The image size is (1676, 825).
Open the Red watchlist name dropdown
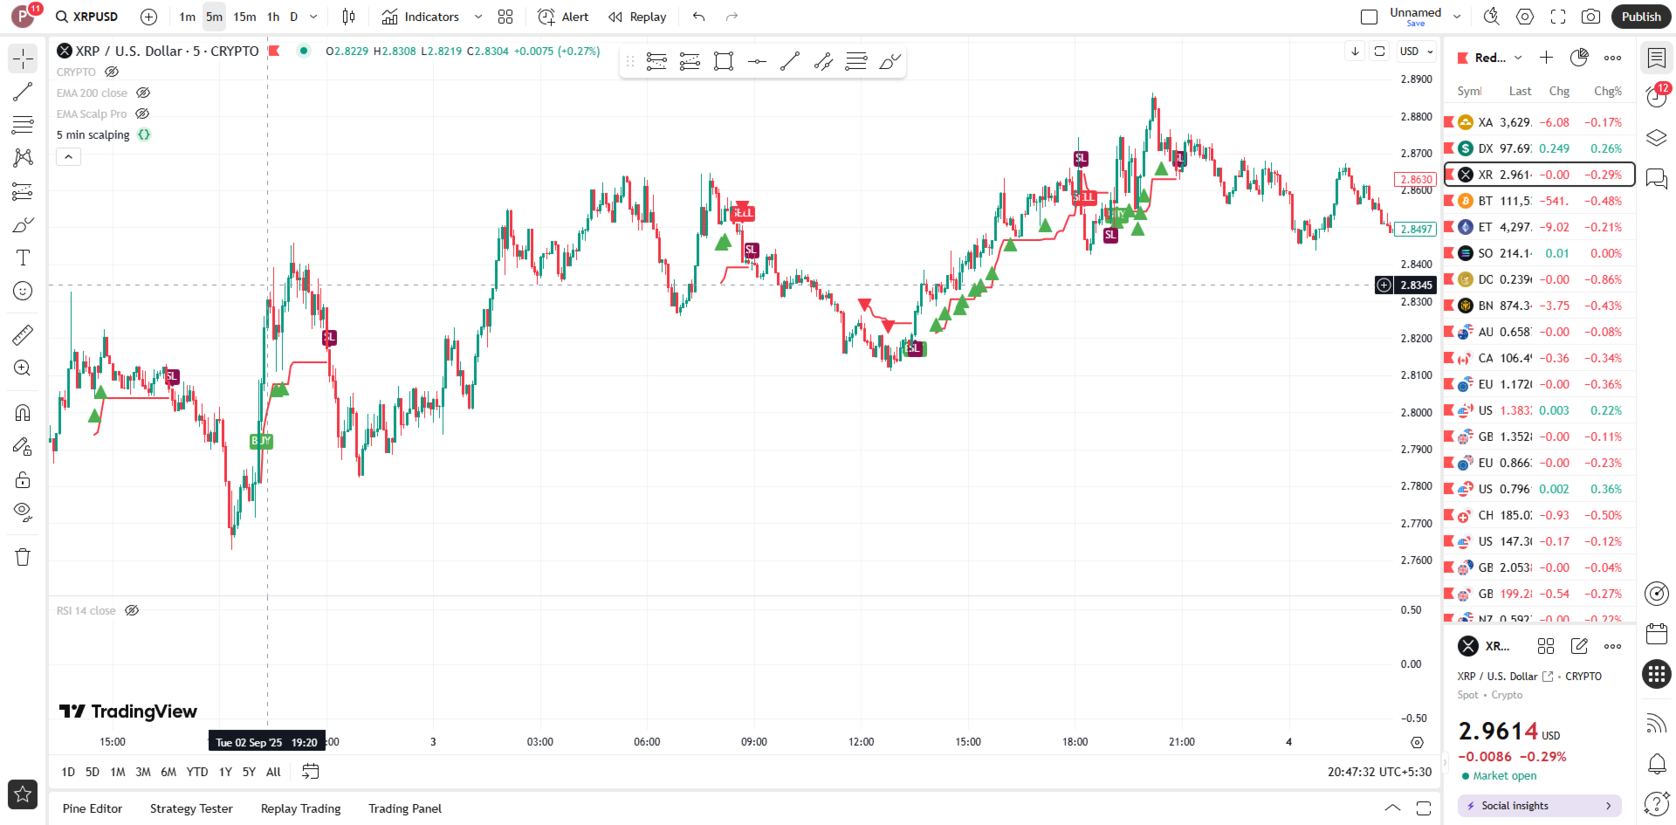coord(1498,58)
